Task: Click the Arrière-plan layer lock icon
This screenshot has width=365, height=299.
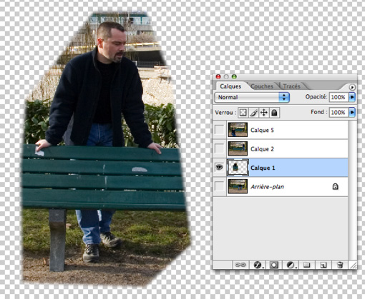Action: 335,186
